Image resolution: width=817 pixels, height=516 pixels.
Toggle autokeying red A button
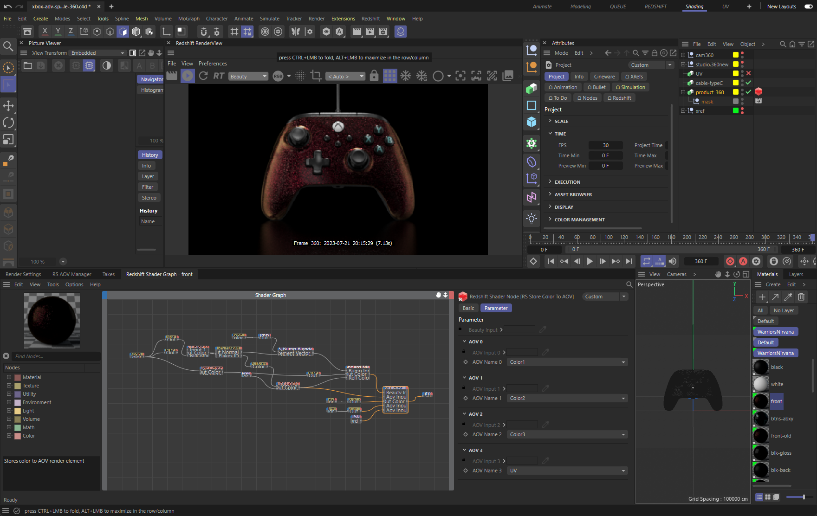tap(743, 261)
